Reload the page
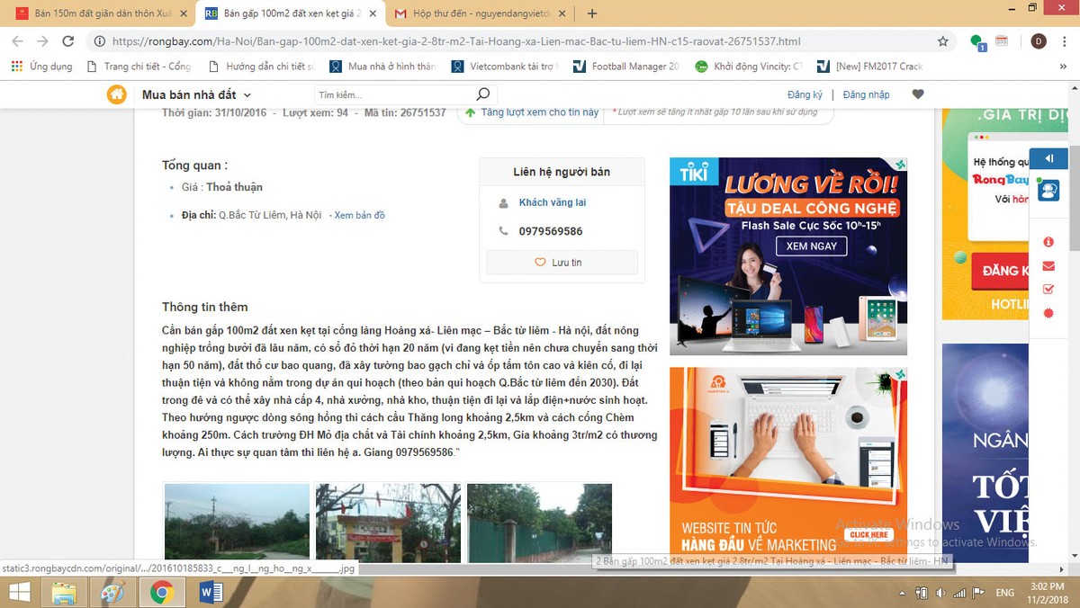This screenshot has height=608, width=1080. tap(67, 41)
